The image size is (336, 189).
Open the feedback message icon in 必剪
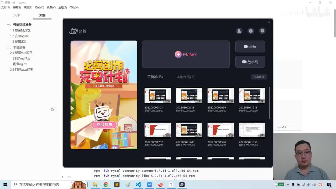tap(262, 31)
